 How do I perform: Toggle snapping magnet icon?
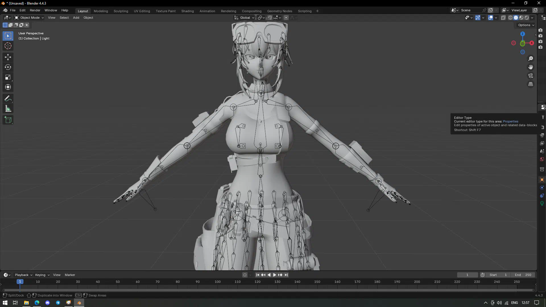point(270,18)
